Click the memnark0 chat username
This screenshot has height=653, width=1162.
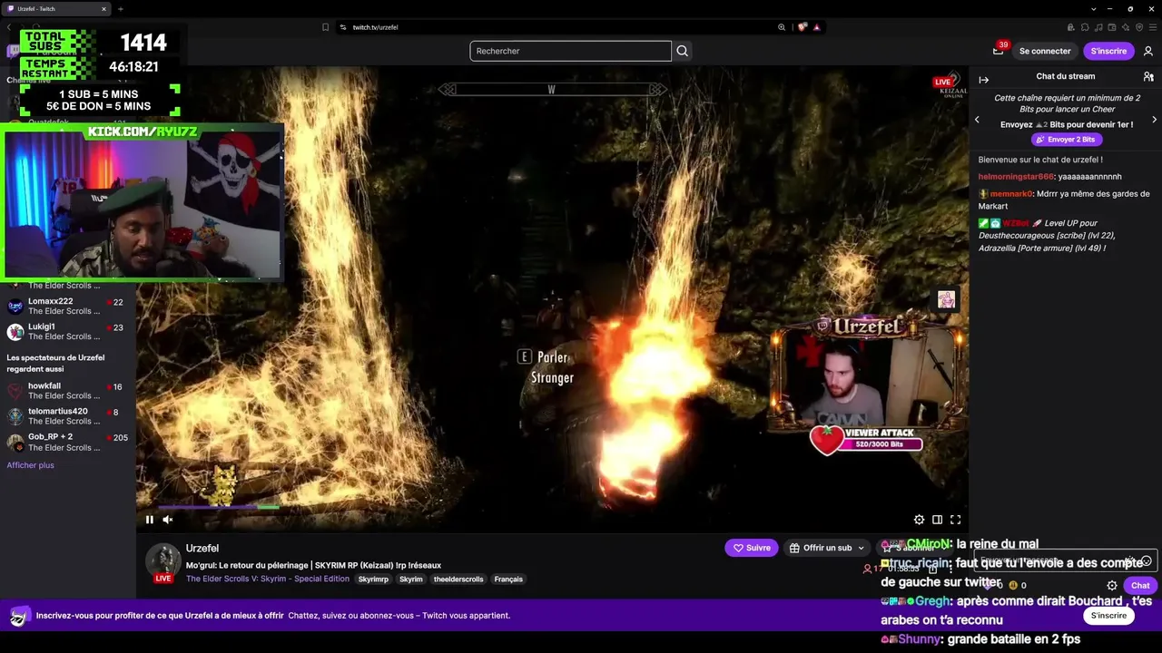[x=1011, y=193]
